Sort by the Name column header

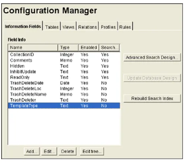pyautogui.click(x=33, y=48)
